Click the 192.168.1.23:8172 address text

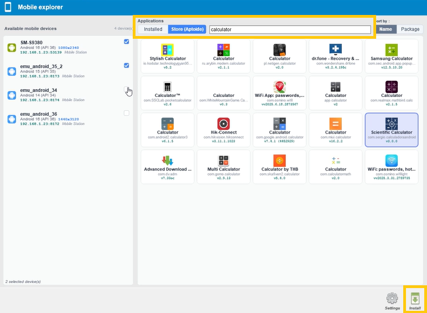coord(40,124)
